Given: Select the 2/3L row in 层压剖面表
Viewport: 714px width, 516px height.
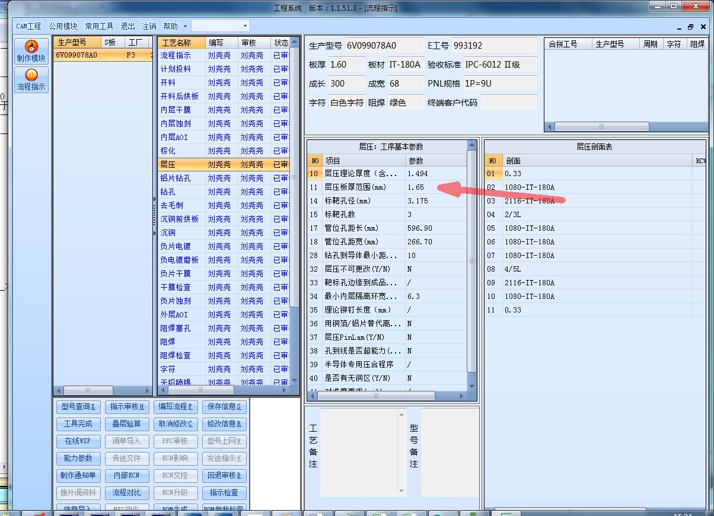Looking at the screenshot, I should tap(595, 215).
